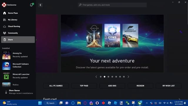Open the Opera browser taskbar icon

point(97,103)
